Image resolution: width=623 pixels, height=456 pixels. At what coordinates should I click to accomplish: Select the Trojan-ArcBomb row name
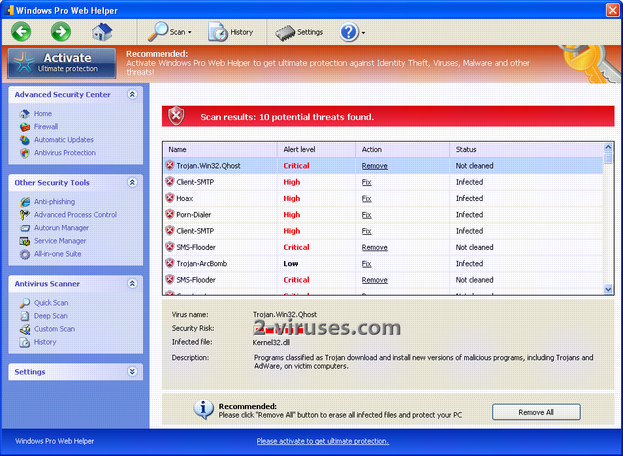(201, 264)
